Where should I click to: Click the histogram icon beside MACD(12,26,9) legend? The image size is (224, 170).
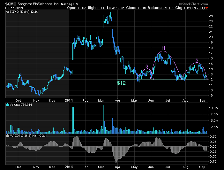[8, 136]
